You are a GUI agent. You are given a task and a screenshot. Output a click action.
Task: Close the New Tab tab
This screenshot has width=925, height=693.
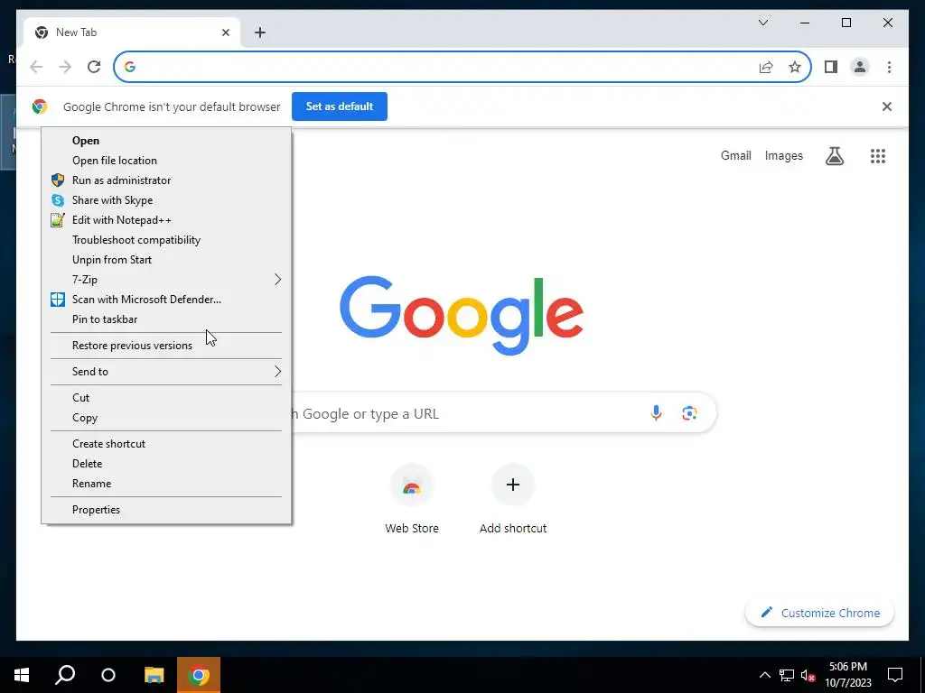[x=225, y=32]
